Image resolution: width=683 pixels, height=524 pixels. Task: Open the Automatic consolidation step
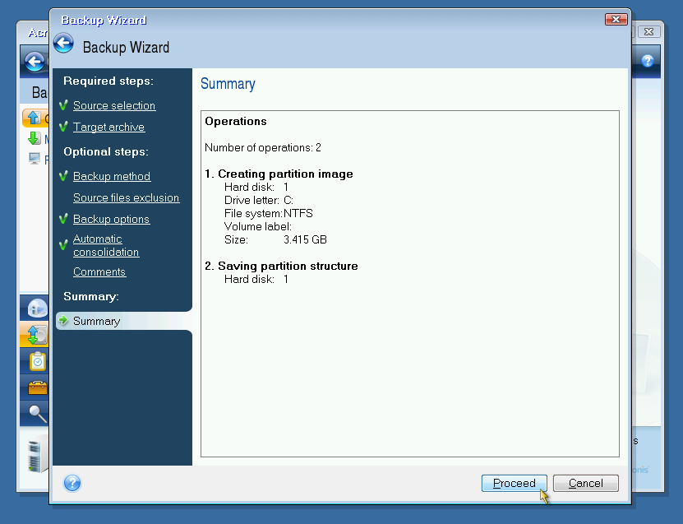(x=105, y=245)
